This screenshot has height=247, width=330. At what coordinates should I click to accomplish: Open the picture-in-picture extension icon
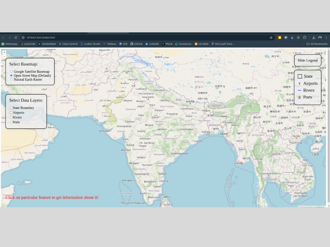coord(286,38)
